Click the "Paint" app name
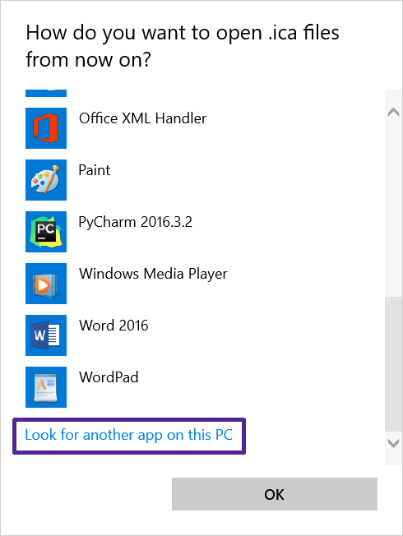 [x=95, y=170]
